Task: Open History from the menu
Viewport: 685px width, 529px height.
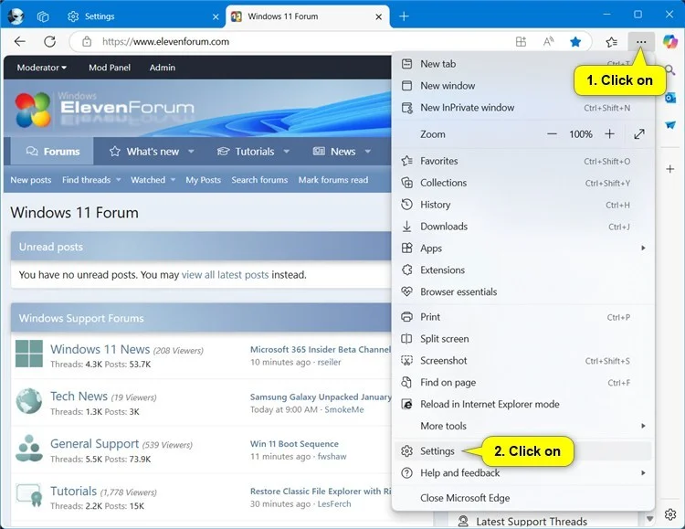Action: click(523, 205)
